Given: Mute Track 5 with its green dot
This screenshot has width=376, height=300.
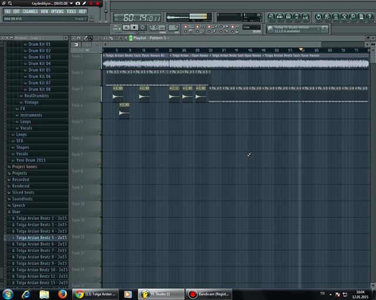Looking at the screenshot, I should 98,132.
